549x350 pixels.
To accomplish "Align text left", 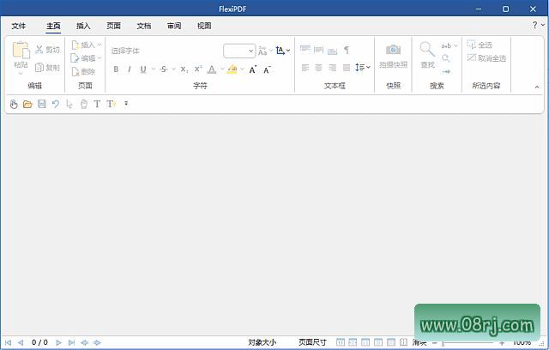I will click(305, 68).
